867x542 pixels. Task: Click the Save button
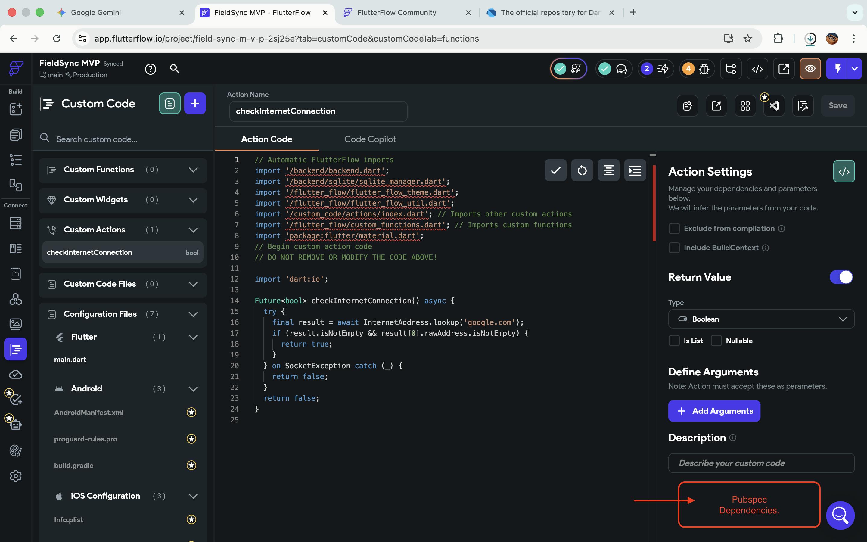pos(837,106)
